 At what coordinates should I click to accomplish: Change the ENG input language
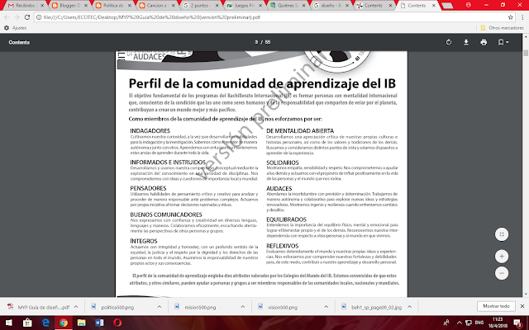[x=479, y=323]
